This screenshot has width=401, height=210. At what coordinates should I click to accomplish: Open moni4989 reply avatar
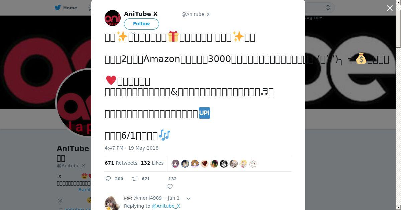click(113, 203)
